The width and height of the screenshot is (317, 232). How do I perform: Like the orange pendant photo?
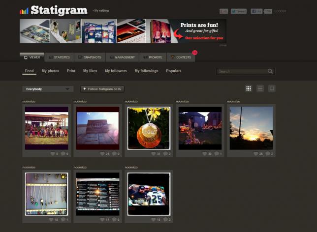coord(154,154)
